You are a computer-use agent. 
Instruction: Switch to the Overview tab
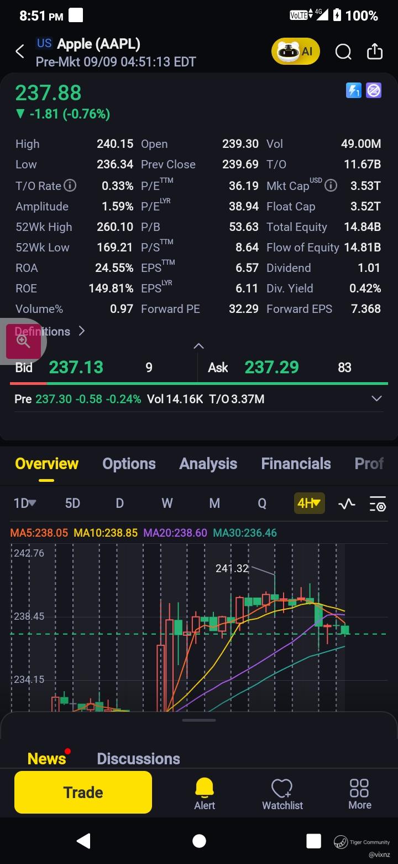[47, 464]
